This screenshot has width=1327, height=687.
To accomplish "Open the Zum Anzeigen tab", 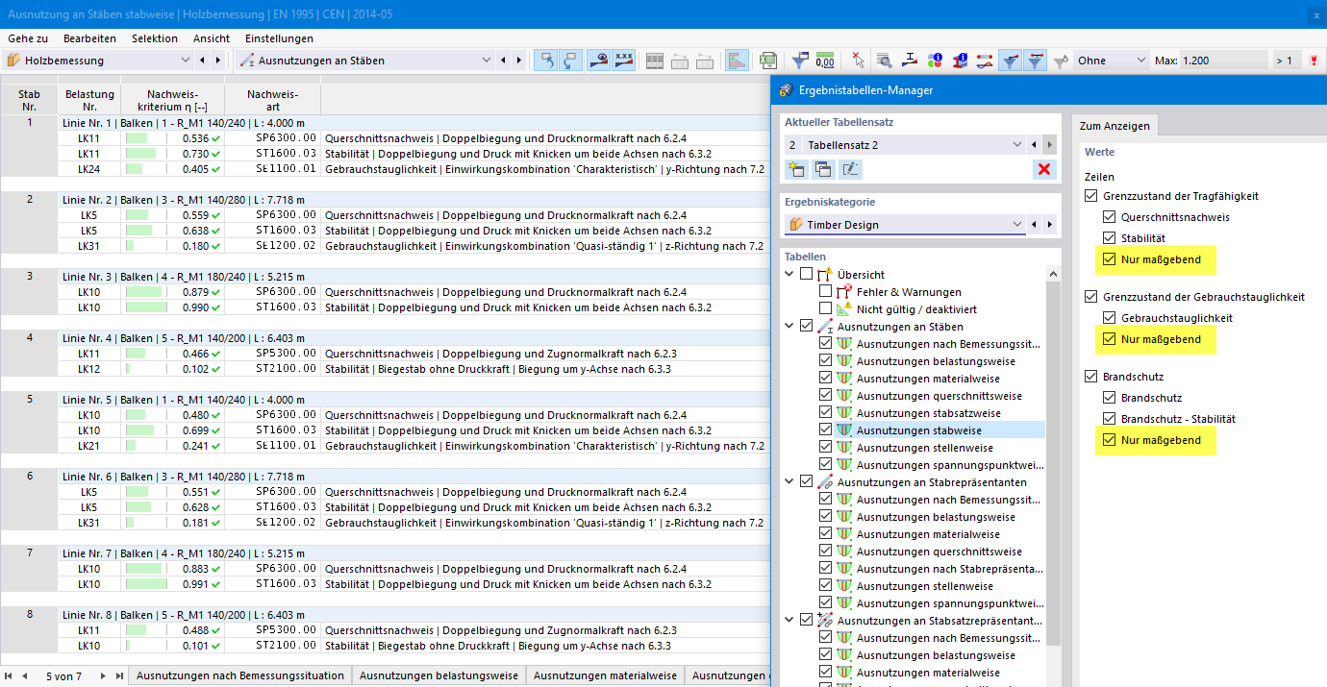I will tap(1115, 126).
